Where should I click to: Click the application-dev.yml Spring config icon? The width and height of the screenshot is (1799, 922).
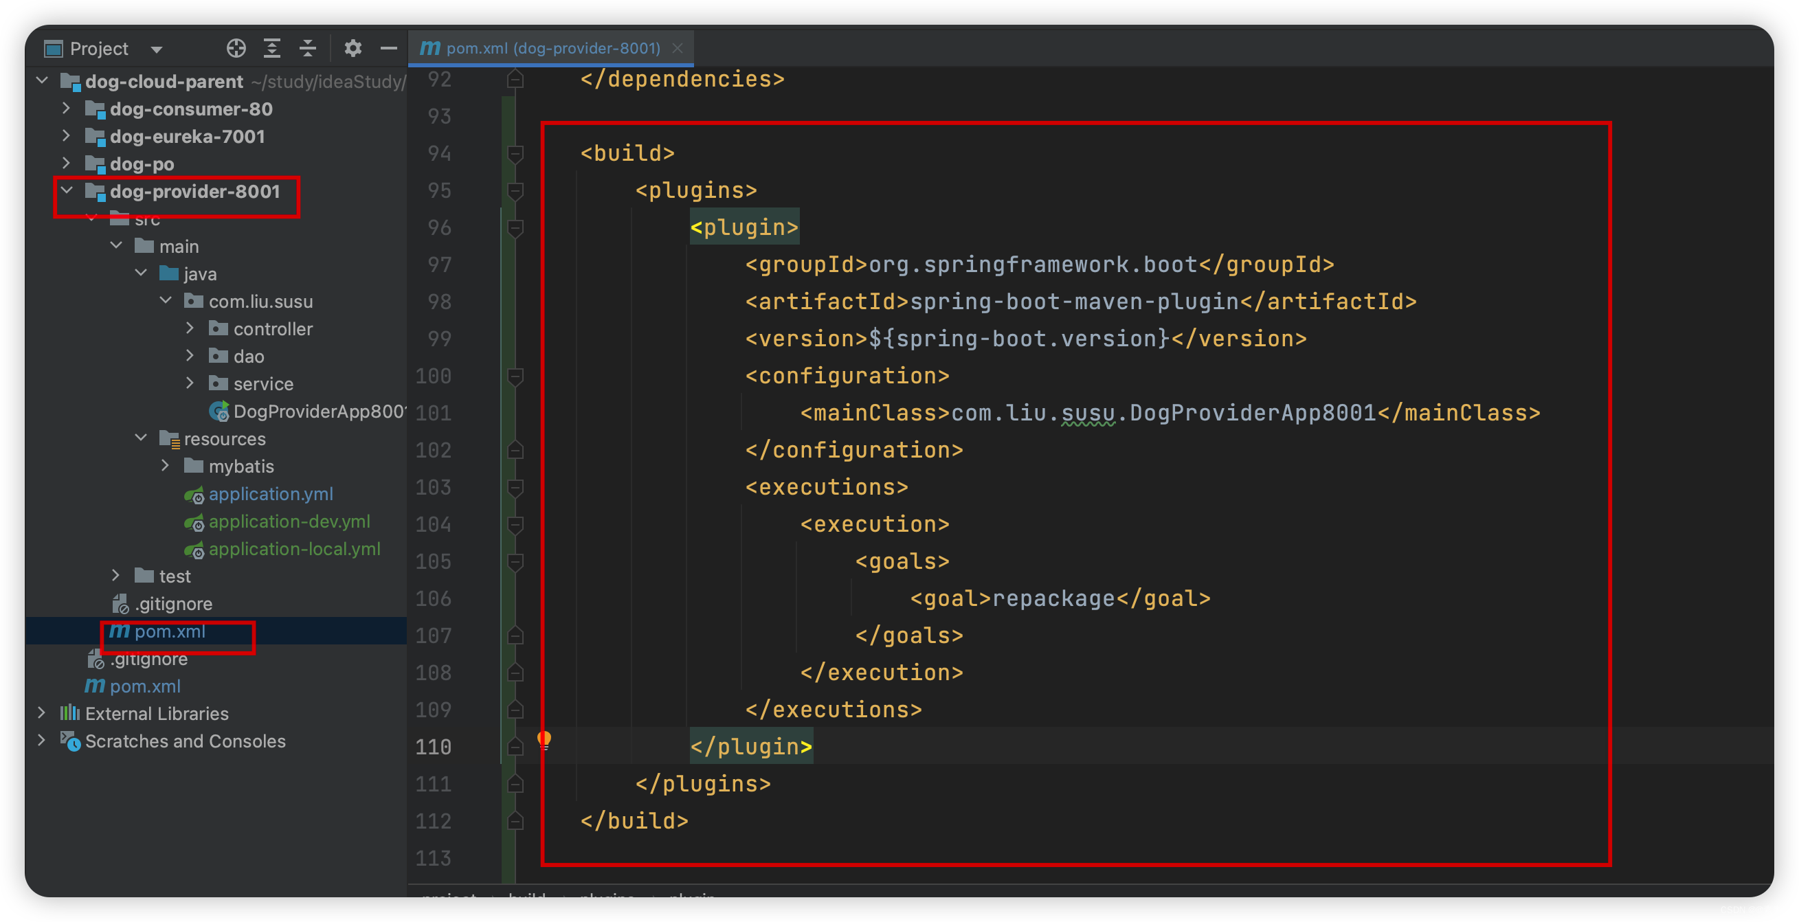(194, 522)
